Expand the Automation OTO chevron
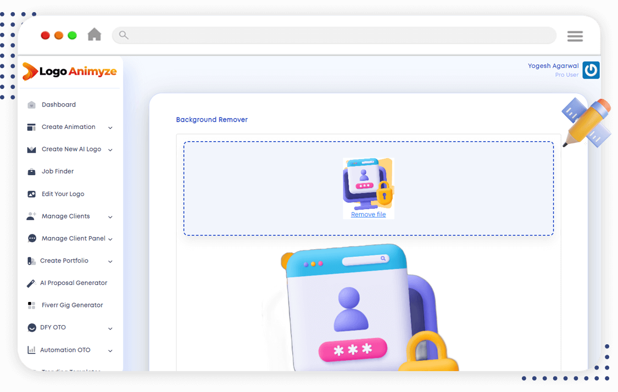This screenshot has height=392, width=618. click(x=110, y=351)
